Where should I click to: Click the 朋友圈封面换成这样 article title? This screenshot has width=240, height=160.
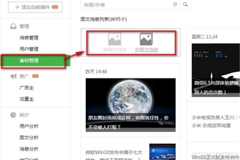(x=128, y=122)
